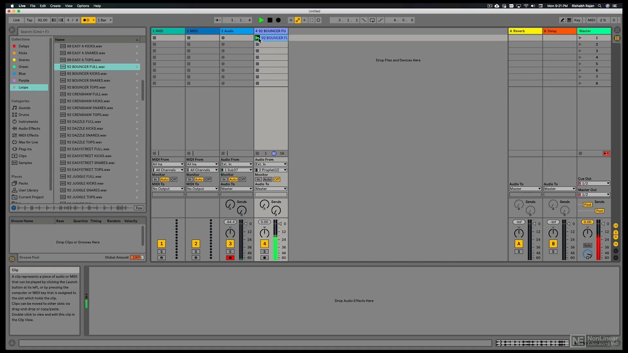Open the 1 Bar quantization dropdown
Screen dimensions: 628x353
tap(105, 20)
